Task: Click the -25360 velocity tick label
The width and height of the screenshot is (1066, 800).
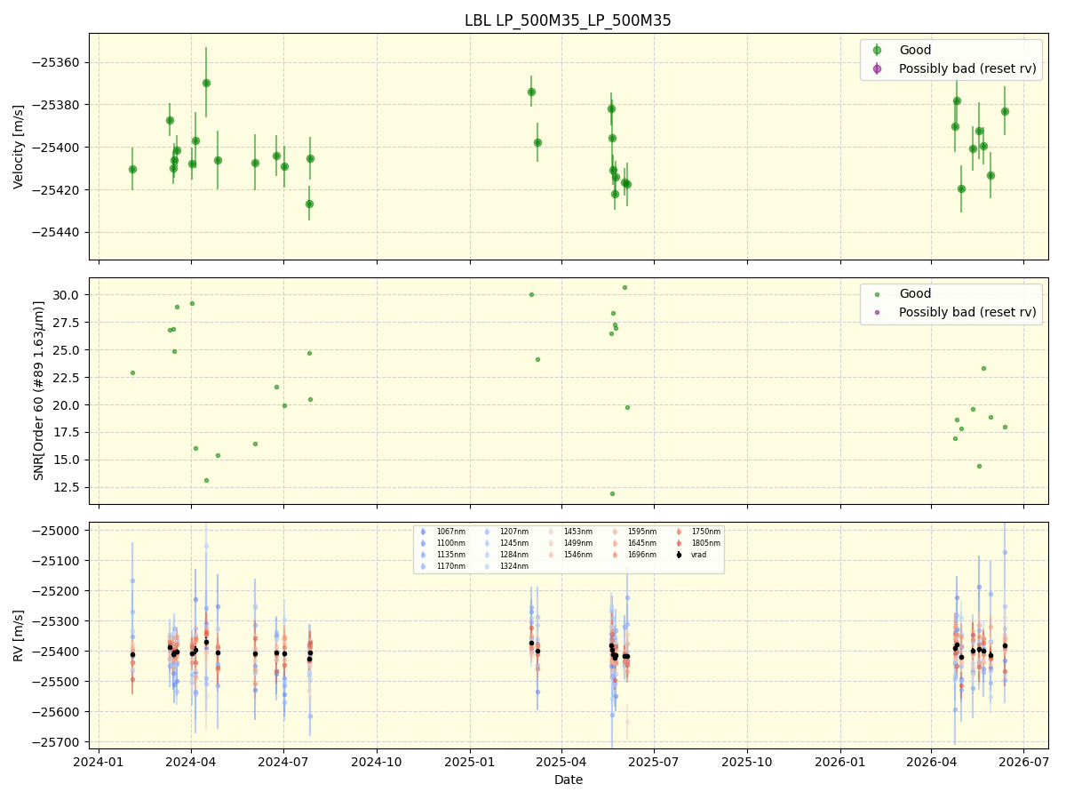Action: (57, 62)
